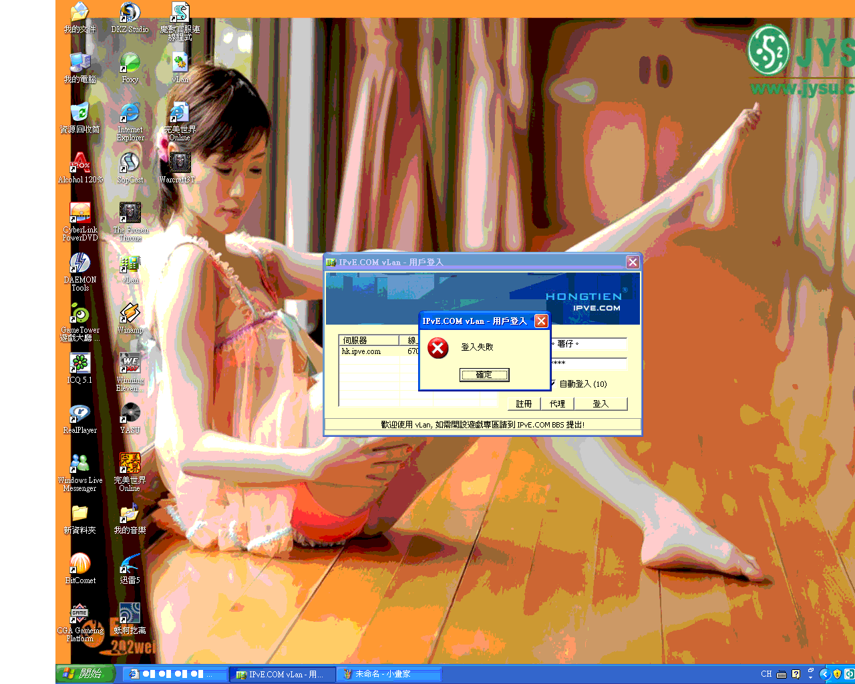Open RealPlayer from the desktop

(79, 414)
